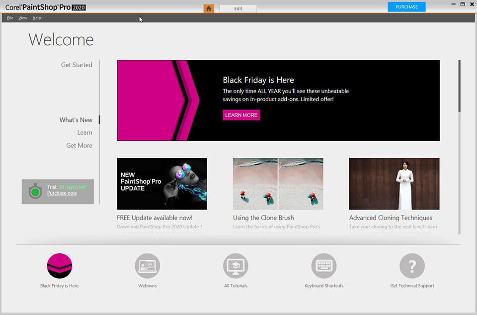477x315 pixels.
Task: Click LEARN MORE on the Black Friday banner
Action: coord(241,115)
